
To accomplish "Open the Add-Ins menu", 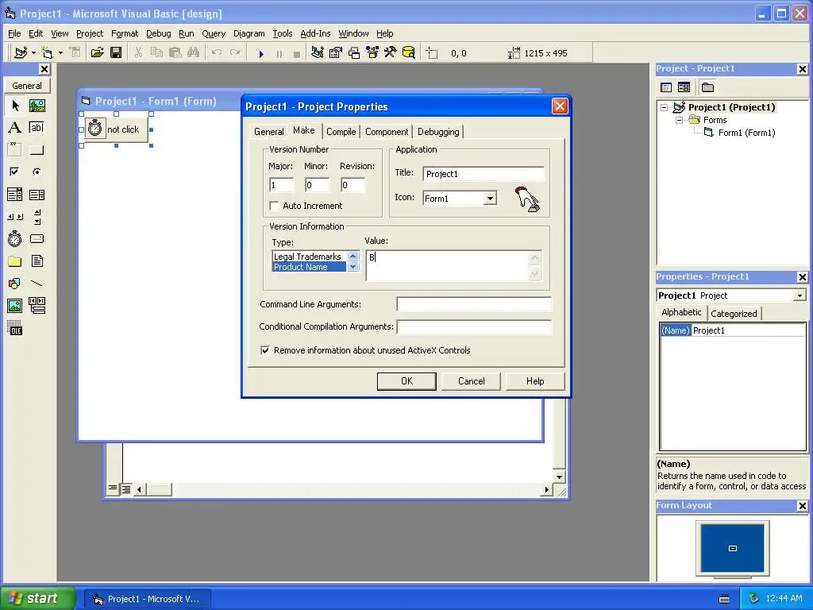I will click(315, 33).
